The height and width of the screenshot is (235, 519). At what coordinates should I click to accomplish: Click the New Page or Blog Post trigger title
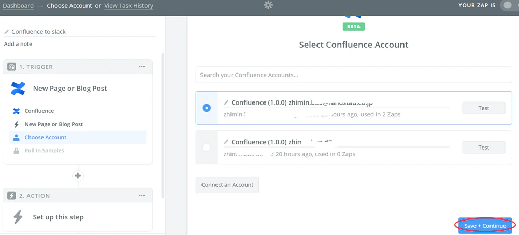[x=70, y=89]
